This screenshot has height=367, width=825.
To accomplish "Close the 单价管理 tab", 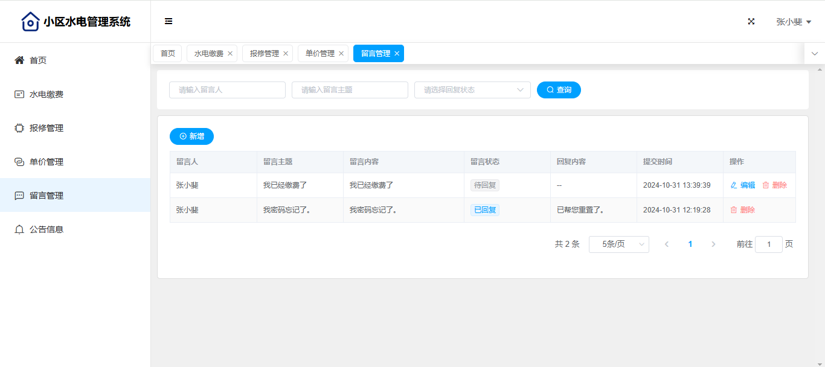I will click(x=341, y=54).
